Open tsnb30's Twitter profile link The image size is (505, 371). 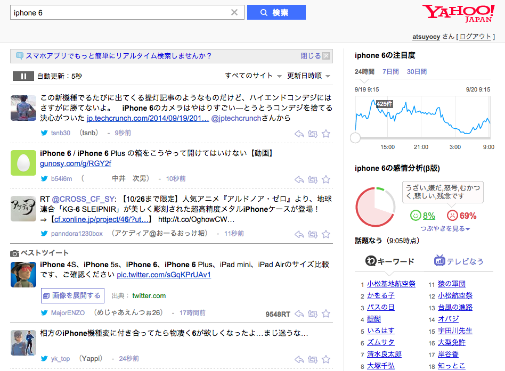pyautogui.click(x=60, y=133)
